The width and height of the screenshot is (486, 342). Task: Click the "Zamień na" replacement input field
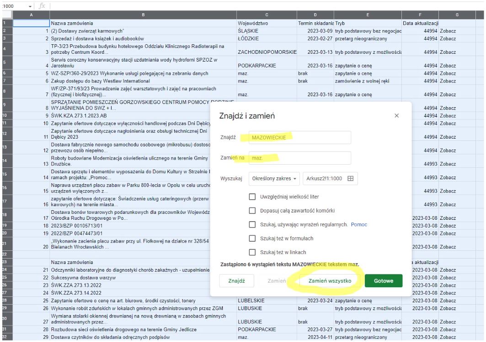tap(299, 158)
